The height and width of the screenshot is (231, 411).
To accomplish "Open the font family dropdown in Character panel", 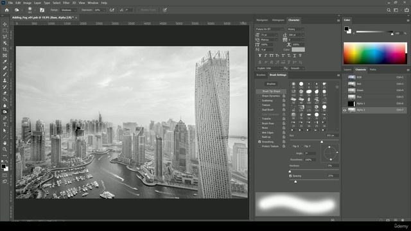I will tap(270, 29).
